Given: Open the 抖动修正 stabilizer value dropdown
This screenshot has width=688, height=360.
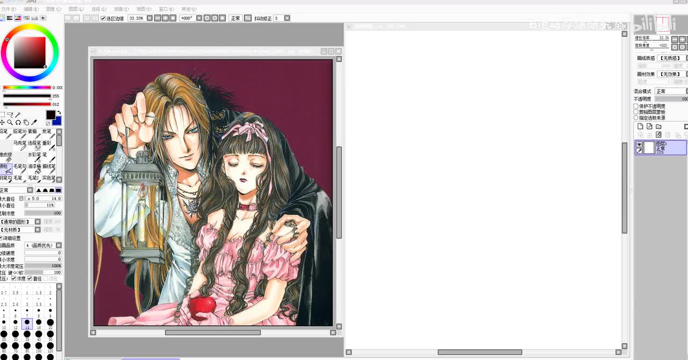Looking at the screenshot, I should 287,18.
